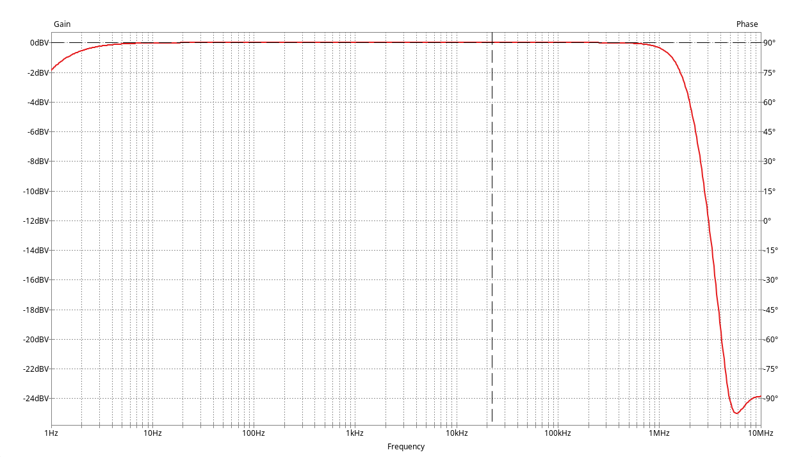Screen dimensions: 812x457
Task: Select the -22dBV gain label
Action: pos(36,369)
